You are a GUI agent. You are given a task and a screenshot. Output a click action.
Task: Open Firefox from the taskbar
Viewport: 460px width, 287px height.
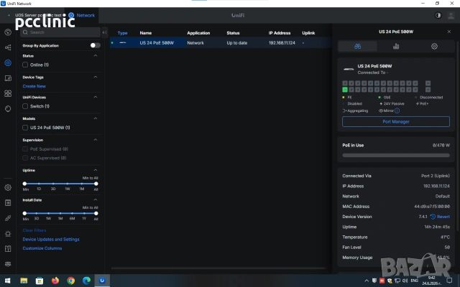55,281
